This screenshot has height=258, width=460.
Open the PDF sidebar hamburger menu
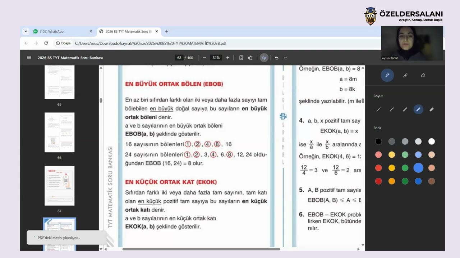29,58
